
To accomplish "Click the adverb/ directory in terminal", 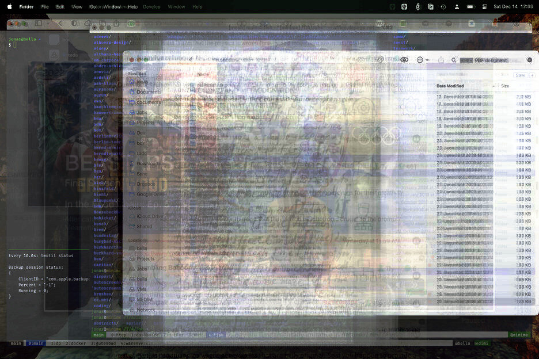I will pos(102,37).
